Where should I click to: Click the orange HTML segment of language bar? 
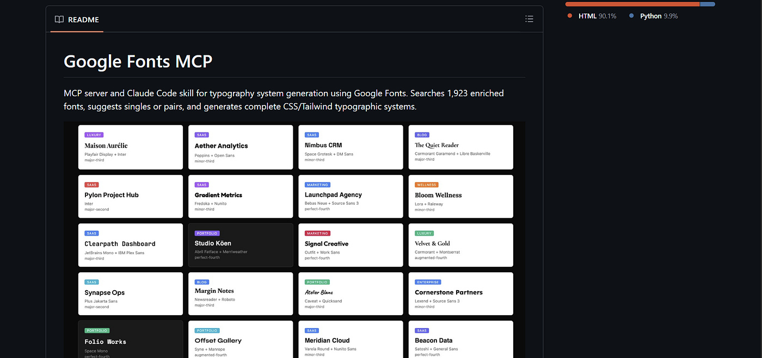pos(632,4)
